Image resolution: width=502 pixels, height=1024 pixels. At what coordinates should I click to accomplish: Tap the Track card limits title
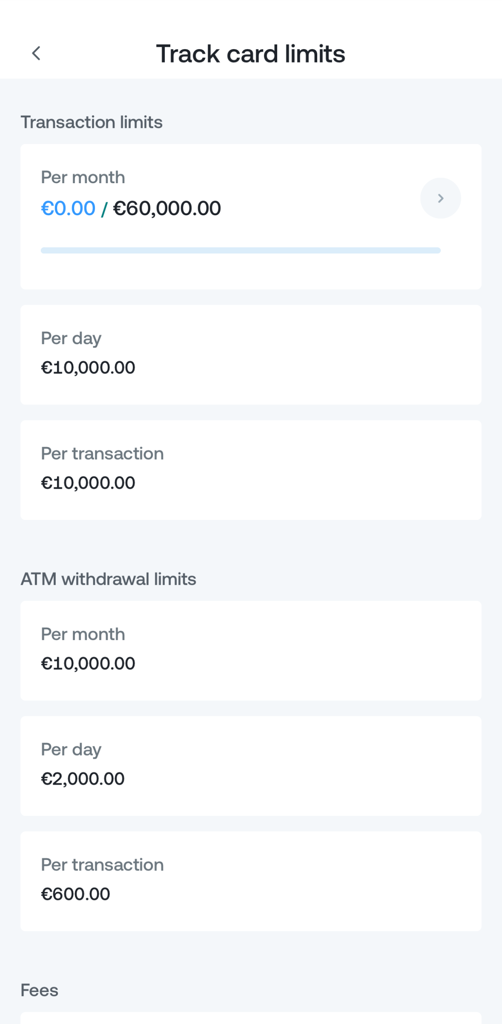coord(251,54)
